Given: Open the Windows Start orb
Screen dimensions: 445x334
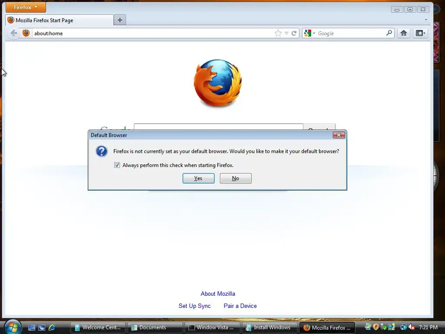Looking at the screenshot, I should [13, 327].
